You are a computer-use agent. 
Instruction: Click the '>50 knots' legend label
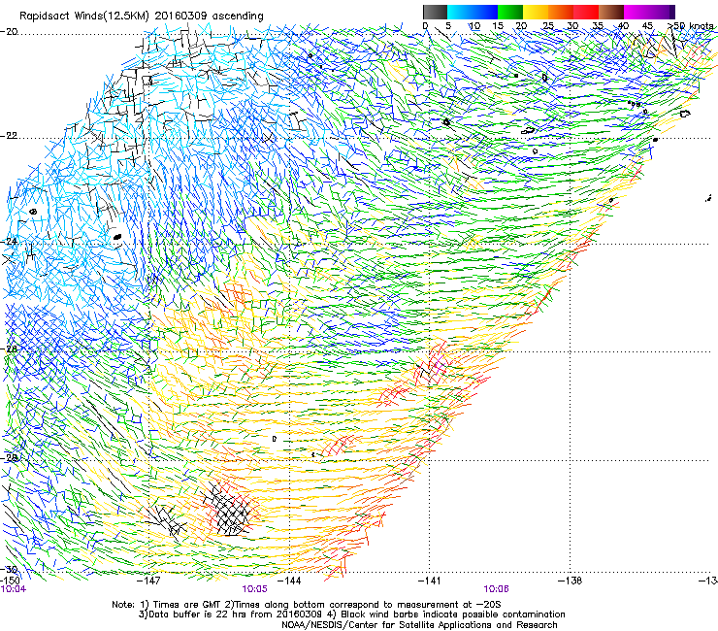coord(690,26)
